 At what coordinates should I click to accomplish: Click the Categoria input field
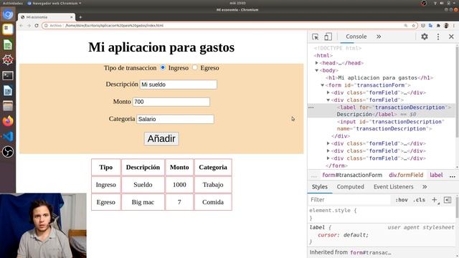175,119
